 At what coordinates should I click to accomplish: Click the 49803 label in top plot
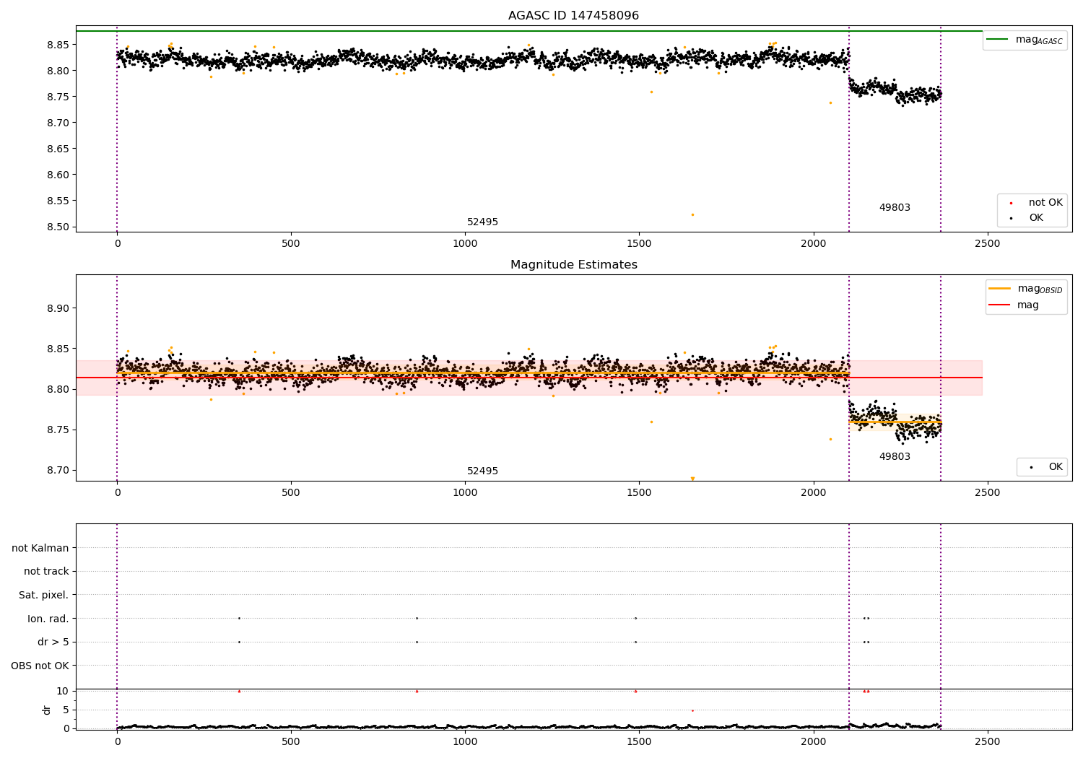[895, 208]
